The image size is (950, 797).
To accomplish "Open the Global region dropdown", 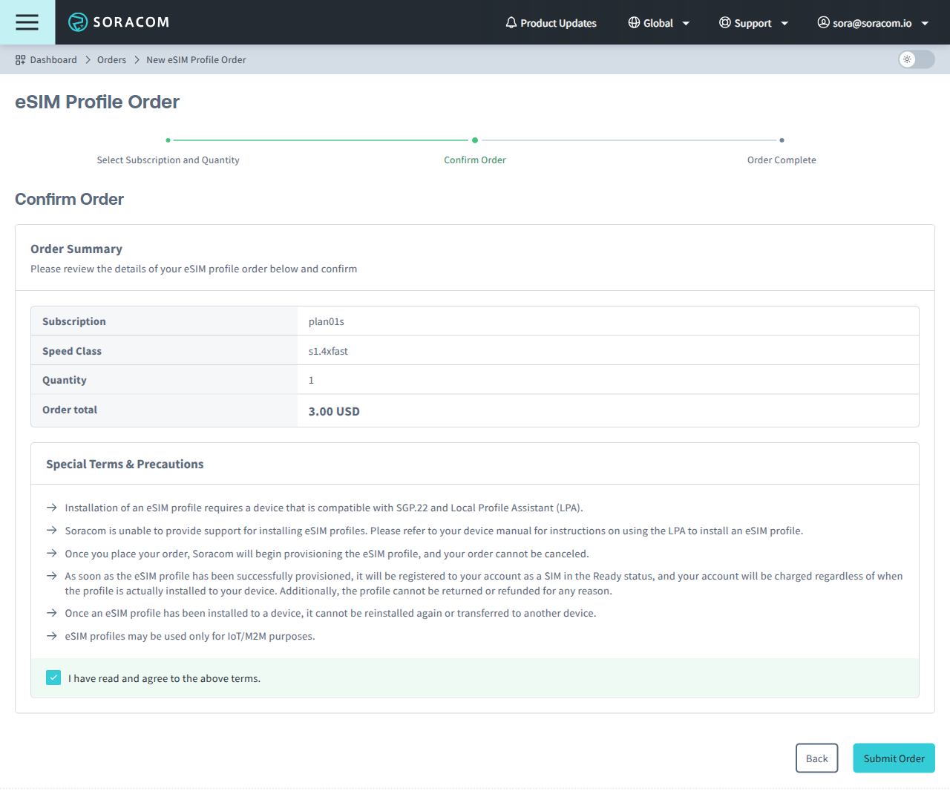I will (x=659, y=23).
